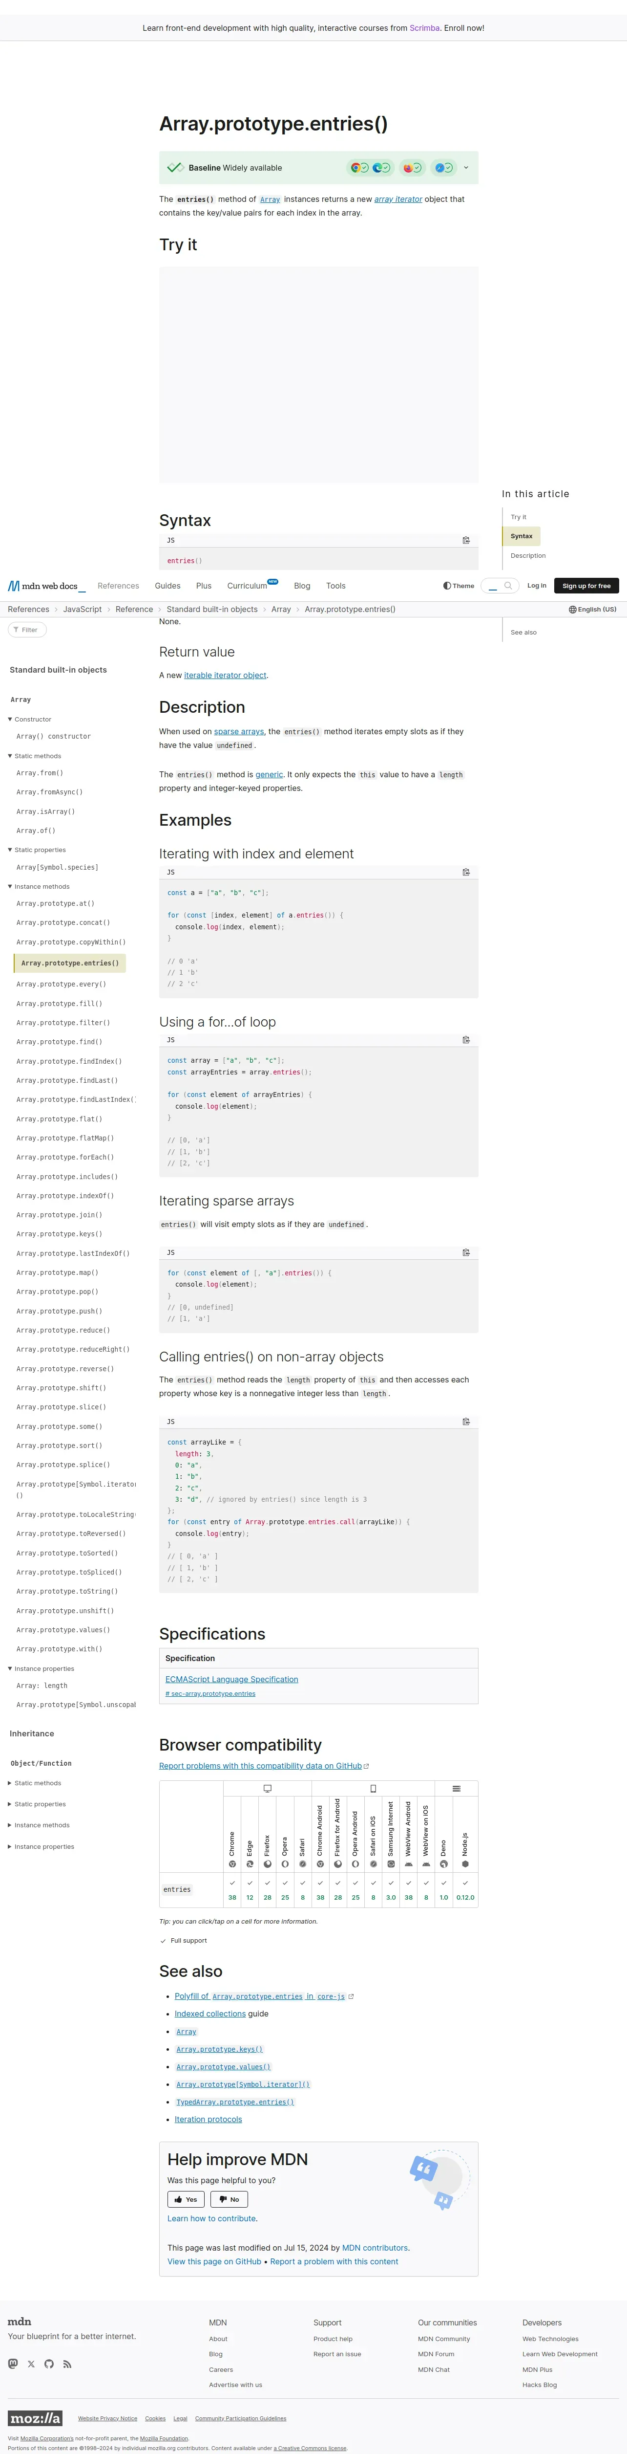Jump to 'Try it' in article outline
The height and width of the screenshot is (2454, 627).
tap(519, 517)
